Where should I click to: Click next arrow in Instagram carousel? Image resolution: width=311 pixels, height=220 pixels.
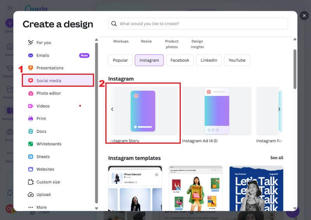[x=279, y=109]
